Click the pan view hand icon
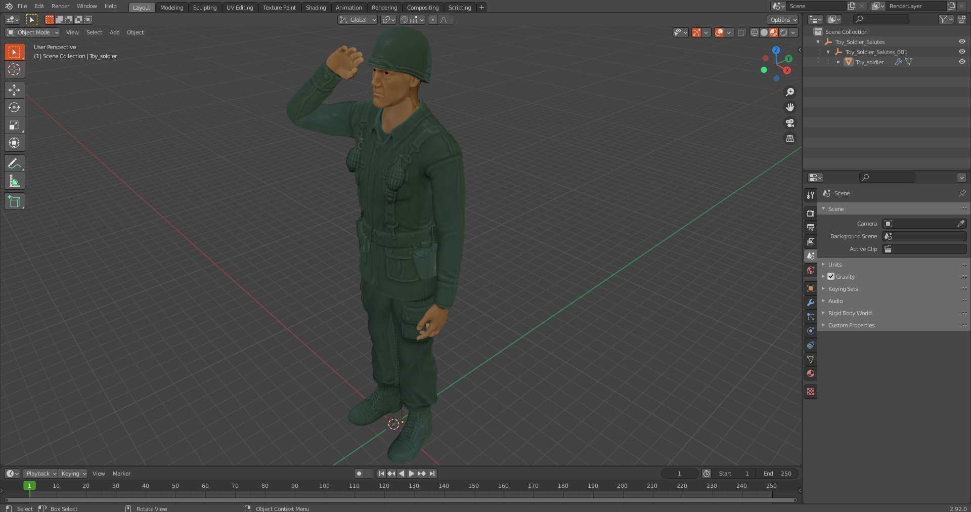The width and height of the screenshot is (971, 512). (x=790, y=107)
